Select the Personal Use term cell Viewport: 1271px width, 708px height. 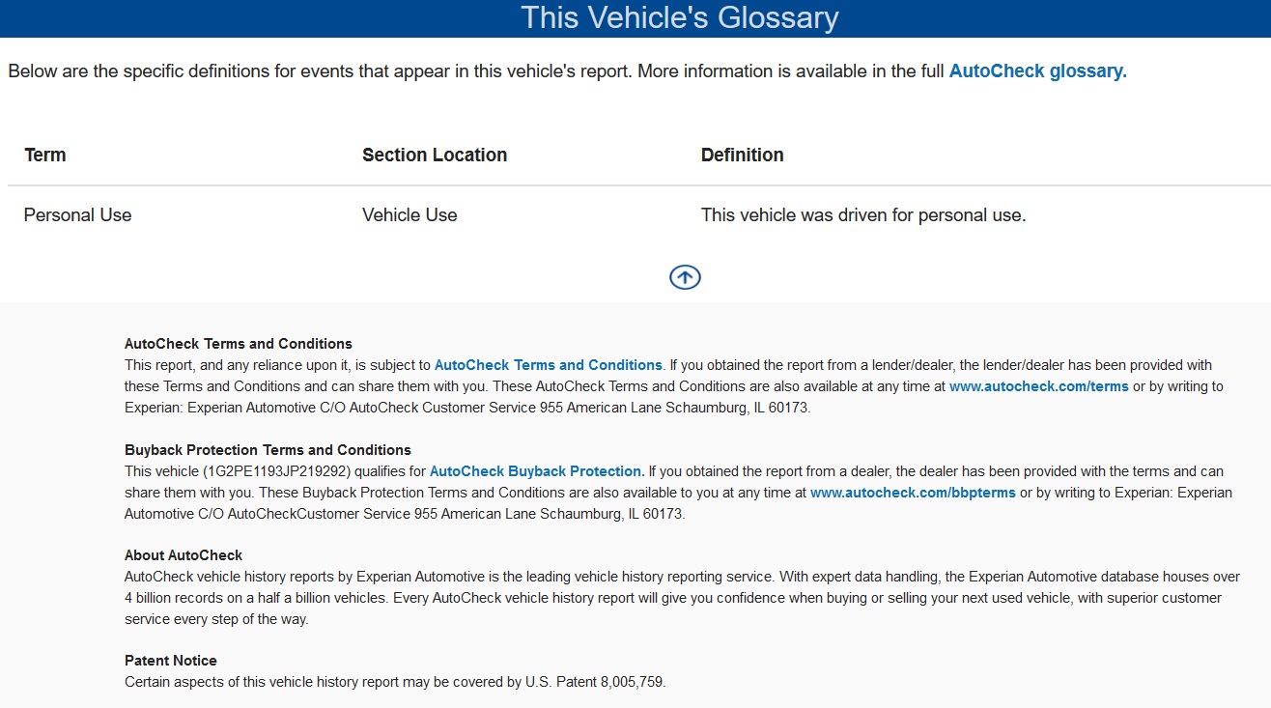click(x=77, y=215)
